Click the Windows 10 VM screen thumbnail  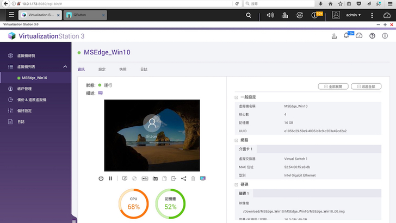pyautogui.click(x=152, y=135)
